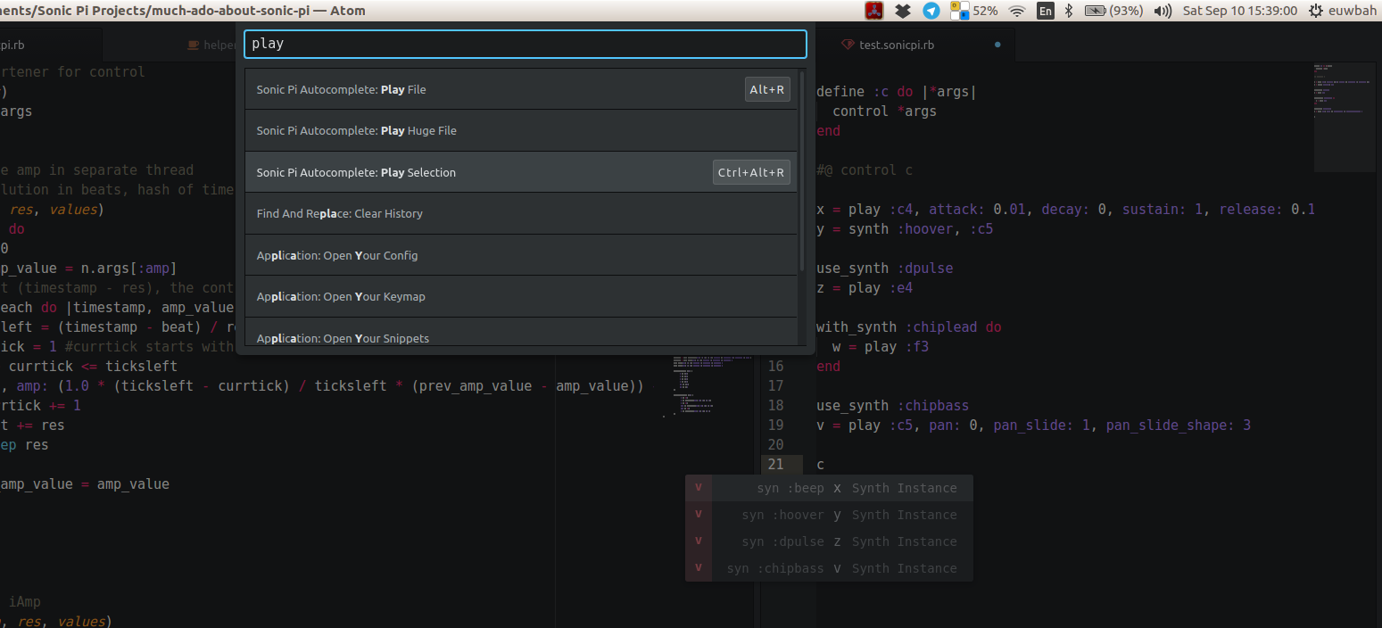The image size is (1382, 628).
Task: Click line number 18 in the gutter
Action: click(x=774, y=405)
